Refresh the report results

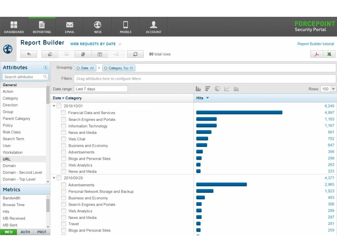pos(135,54)
